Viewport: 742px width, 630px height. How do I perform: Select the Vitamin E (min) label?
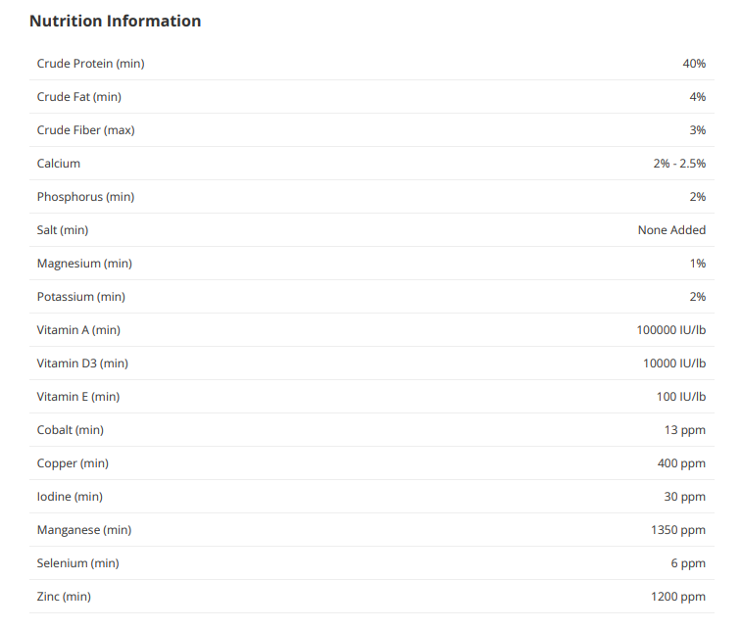[78, 397]
